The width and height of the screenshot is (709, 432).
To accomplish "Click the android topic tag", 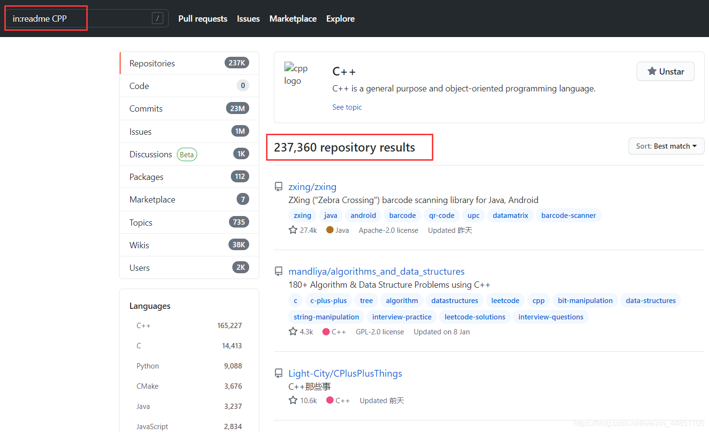I will (363, 216).
